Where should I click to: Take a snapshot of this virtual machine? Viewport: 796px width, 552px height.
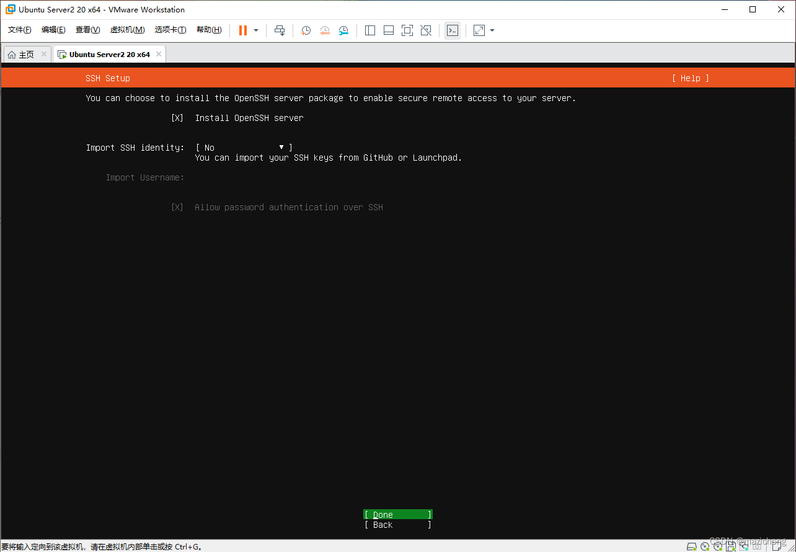306,30
